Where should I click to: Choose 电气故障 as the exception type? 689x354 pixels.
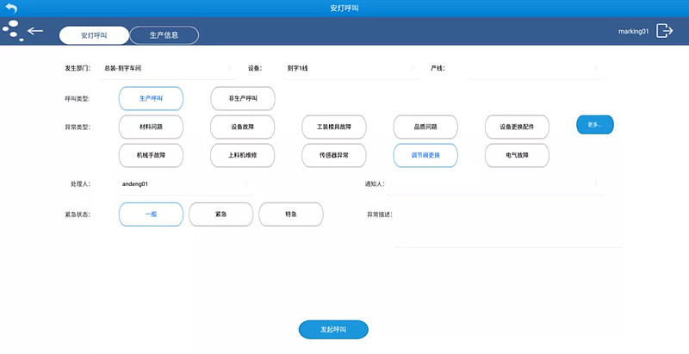(517, 156)
